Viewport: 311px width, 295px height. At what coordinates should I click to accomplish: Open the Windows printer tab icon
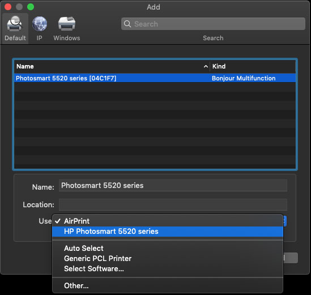[x=67, y=24]
